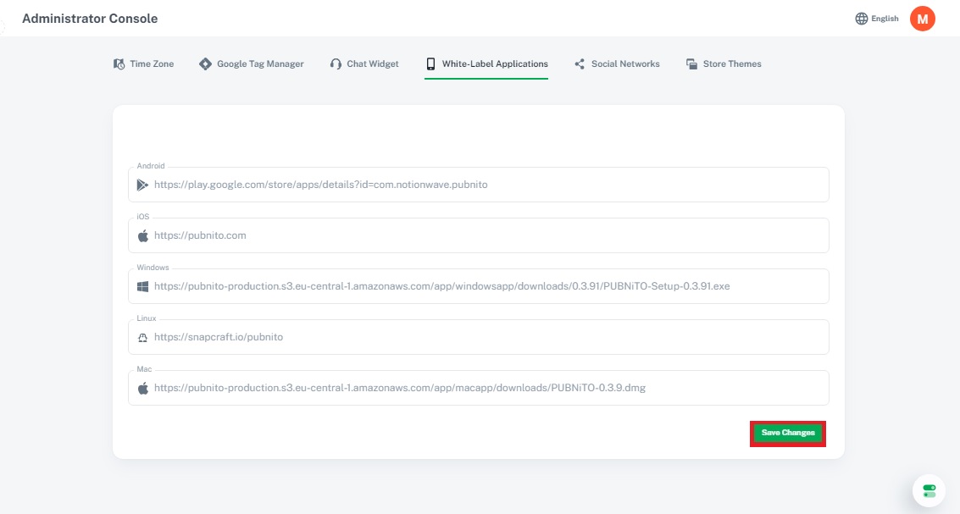The width and height of the screenshot is (960, 514).
Task: Switch to the Time Zone tab
Action: [x=152, y=64]
